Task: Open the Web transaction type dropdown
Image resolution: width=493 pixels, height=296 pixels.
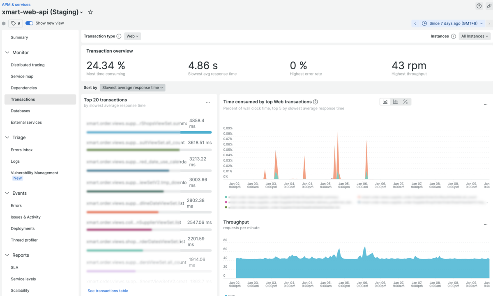Action: pos(133,36)
